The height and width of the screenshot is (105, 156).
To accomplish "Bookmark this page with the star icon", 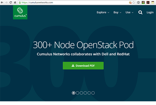I will (x=134, y=3).
